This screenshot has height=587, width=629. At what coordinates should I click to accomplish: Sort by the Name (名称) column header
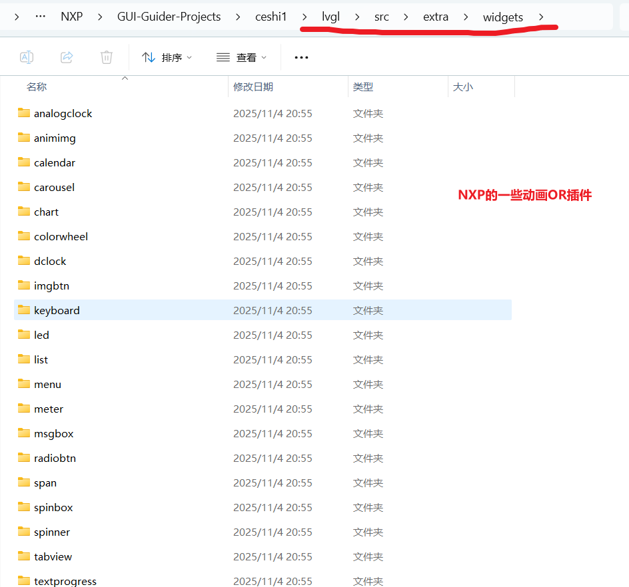[37, 87]
